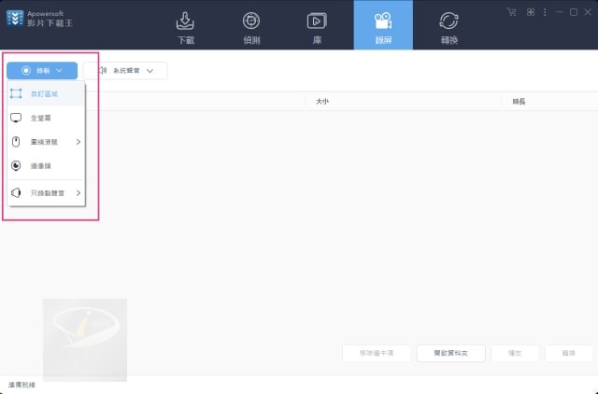Click the 時長 column header

(x=519, y=102)
